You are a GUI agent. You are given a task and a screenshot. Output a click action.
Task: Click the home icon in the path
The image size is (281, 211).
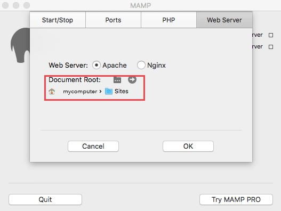pyautogui.click(x=52, y=91)
